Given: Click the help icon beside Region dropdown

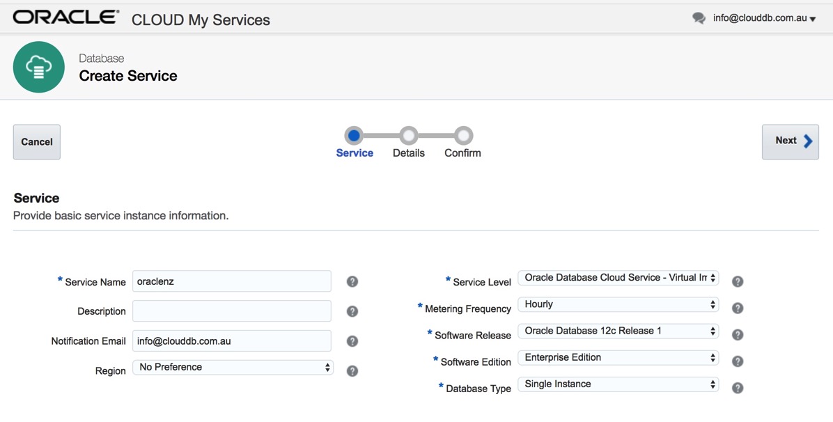Looking at the screenshot, I should tap(352, 371).
